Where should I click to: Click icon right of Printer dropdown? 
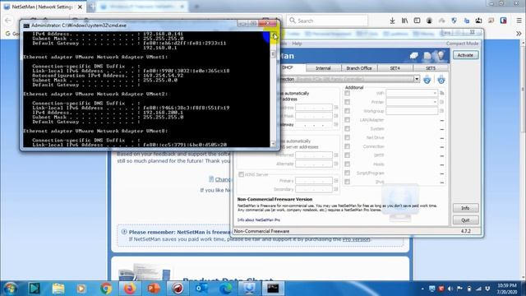tap(442, 102)
